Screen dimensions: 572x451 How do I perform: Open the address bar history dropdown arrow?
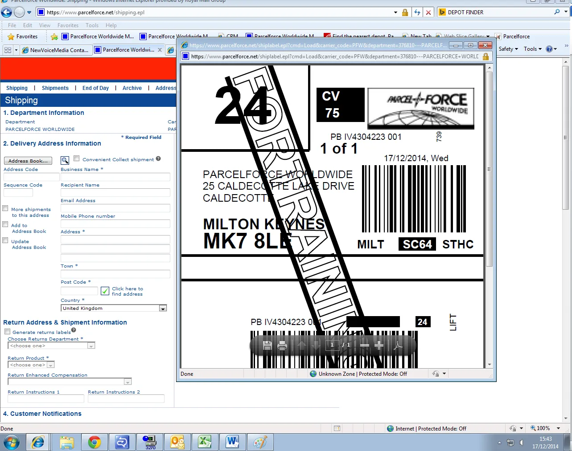click(x=395, y=12)
